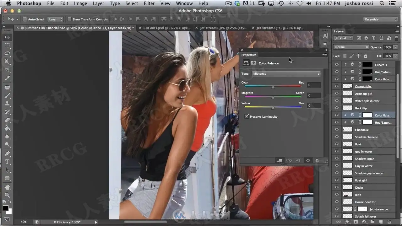Hide the Boat layer visibility eye
Viewport: 402px width, 226px height.
(337, 144)
